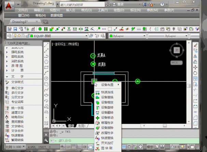Choose 设备旋转 from the context menu

click(x=108, y=107)
